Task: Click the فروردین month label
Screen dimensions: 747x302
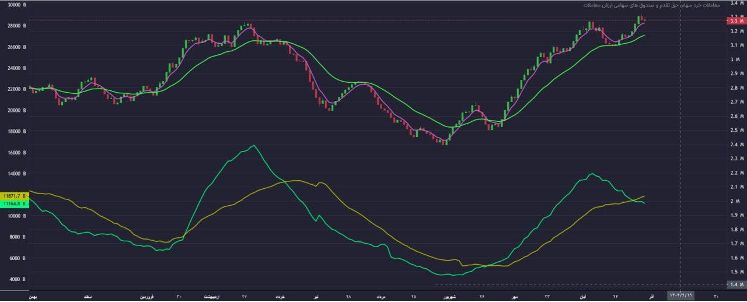Action: (x=147, y=297)
